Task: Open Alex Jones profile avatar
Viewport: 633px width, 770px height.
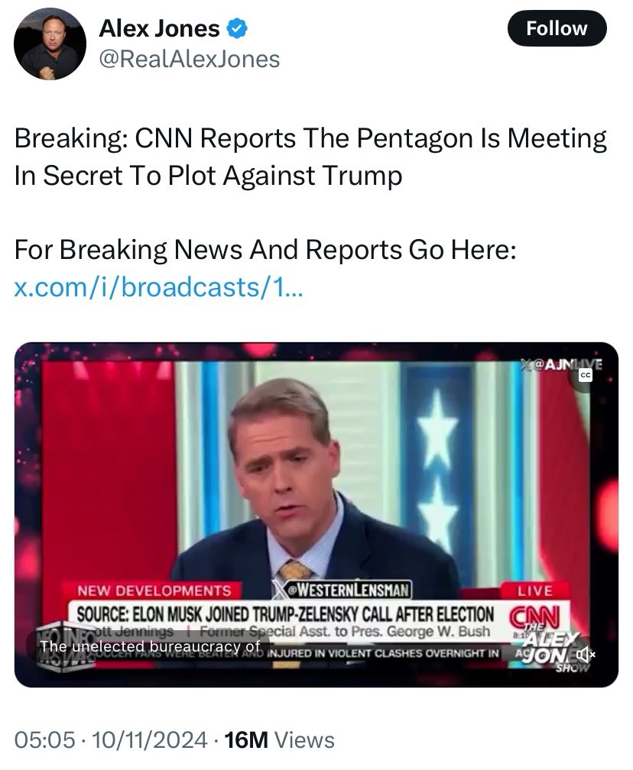Action: (x=50, y=44)
